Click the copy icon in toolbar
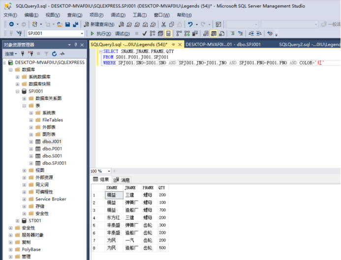The width and height of the screenshot is (341, 260). 172,24
